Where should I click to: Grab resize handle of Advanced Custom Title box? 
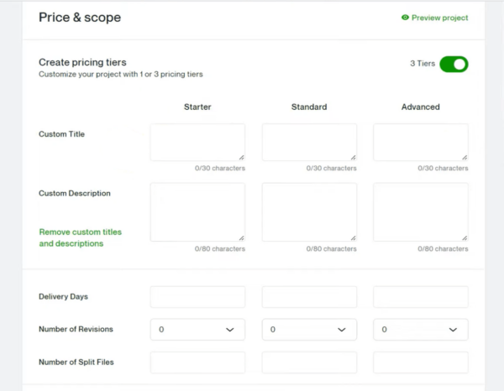pyautogui.click(x=465, y=157)
